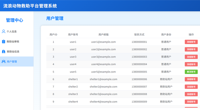Click the user5 account name cell
The image size is (200, 110).
73,72
